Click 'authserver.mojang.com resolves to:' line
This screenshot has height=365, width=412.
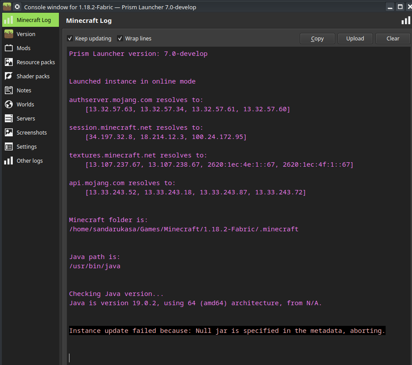pyautogui.click(x=136, y=100)
